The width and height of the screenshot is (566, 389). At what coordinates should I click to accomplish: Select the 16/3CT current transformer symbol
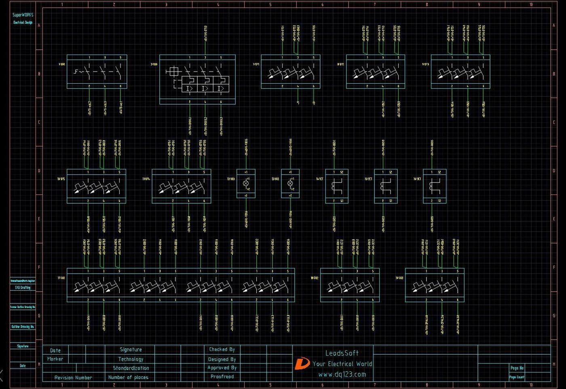click(x=435, y=186)
